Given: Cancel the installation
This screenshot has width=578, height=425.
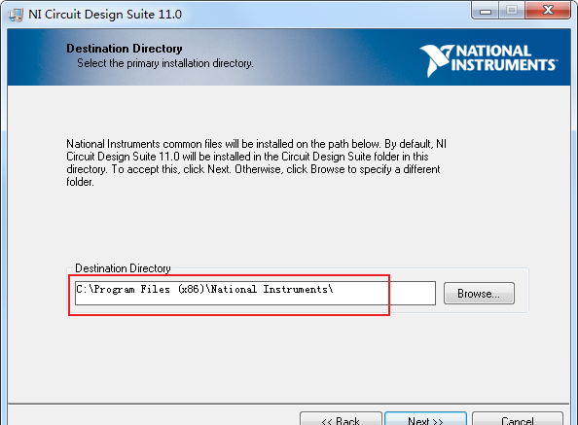Looking at the screenshot, I should (x=518, y=419).
